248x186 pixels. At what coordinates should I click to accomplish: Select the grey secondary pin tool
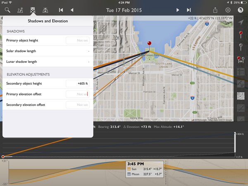[x=241, y=47]
